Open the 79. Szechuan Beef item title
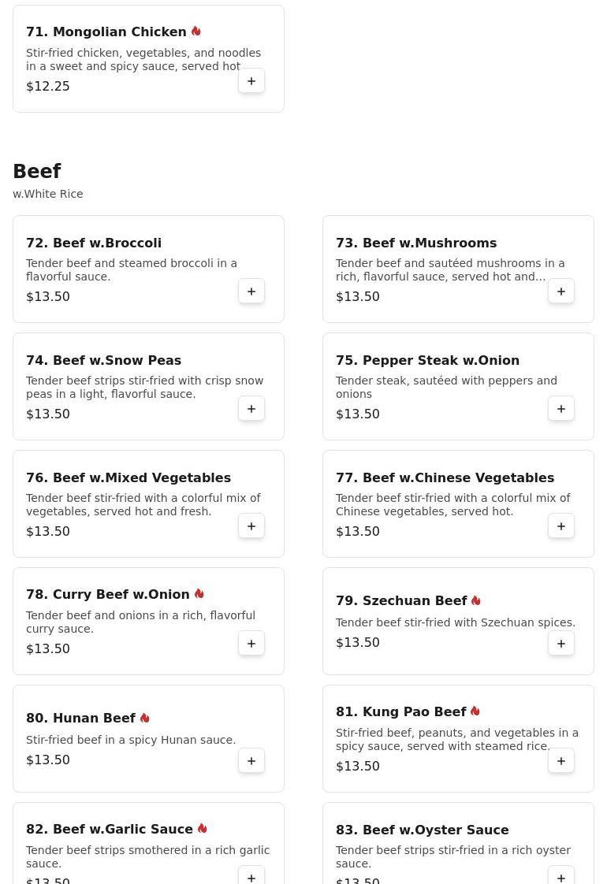607x884 pixels. [x=401, y=600]
